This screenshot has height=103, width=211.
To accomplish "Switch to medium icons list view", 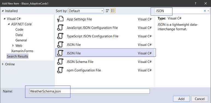I will pyautogui.click(x=113, y=11).
